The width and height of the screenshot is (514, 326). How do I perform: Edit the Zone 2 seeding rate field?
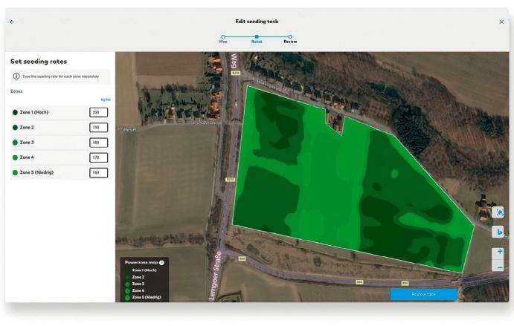click(x=98, y=127)
